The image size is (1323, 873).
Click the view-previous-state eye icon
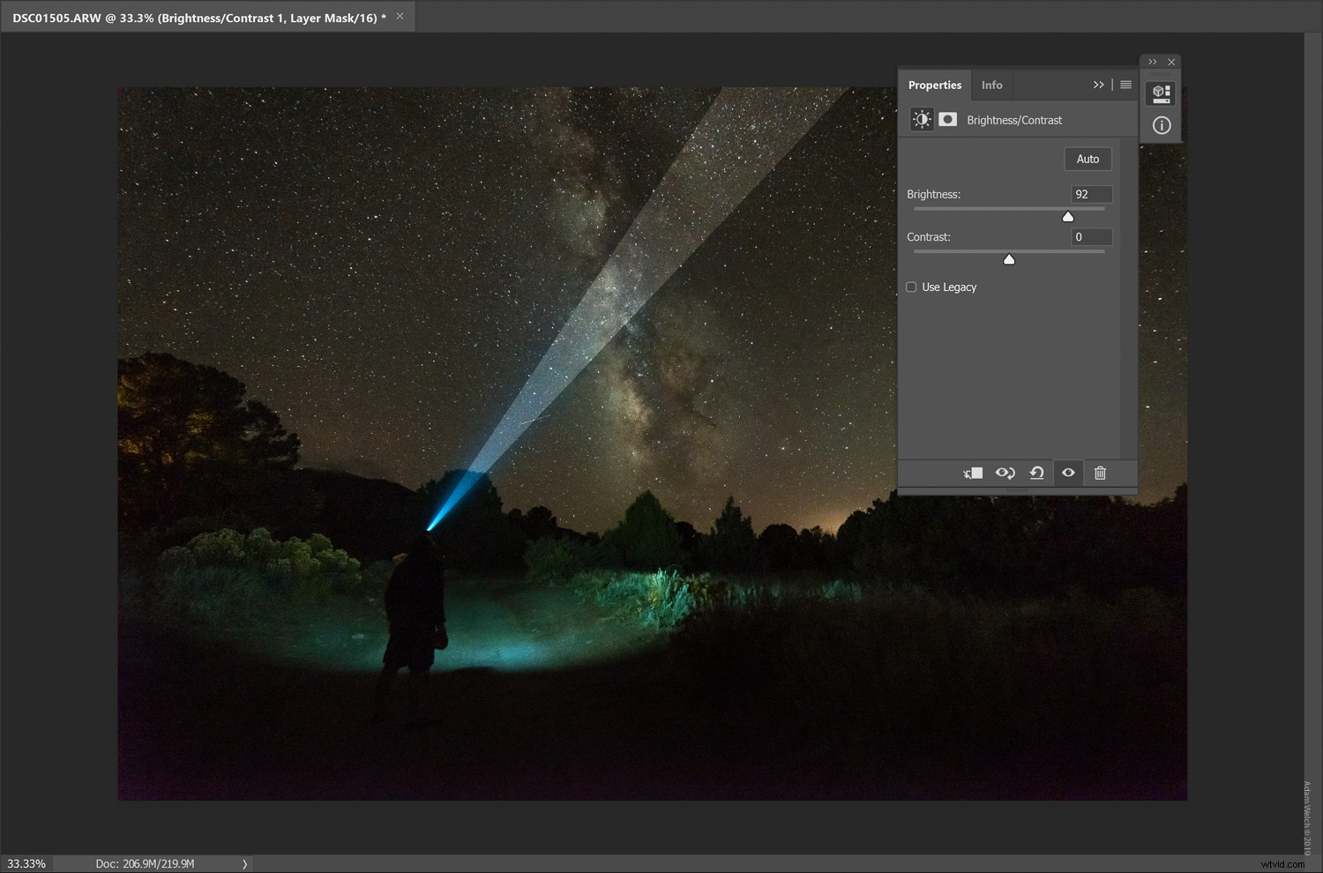click(1005, 474)
